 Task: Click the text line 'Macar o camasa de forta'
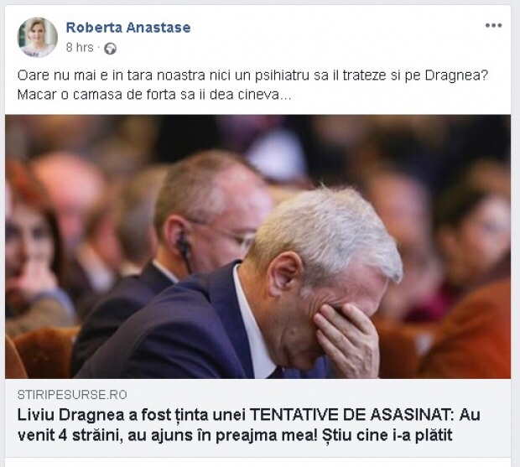tap(154, 95)
